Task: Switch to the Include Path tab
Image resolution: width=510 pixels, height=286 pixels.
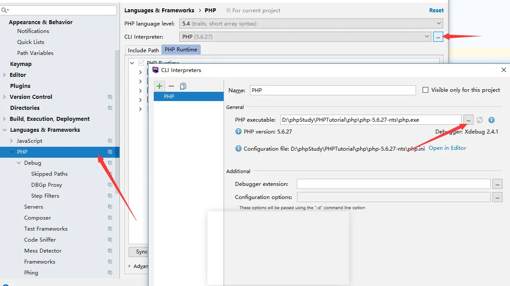Action: [143, 50]
